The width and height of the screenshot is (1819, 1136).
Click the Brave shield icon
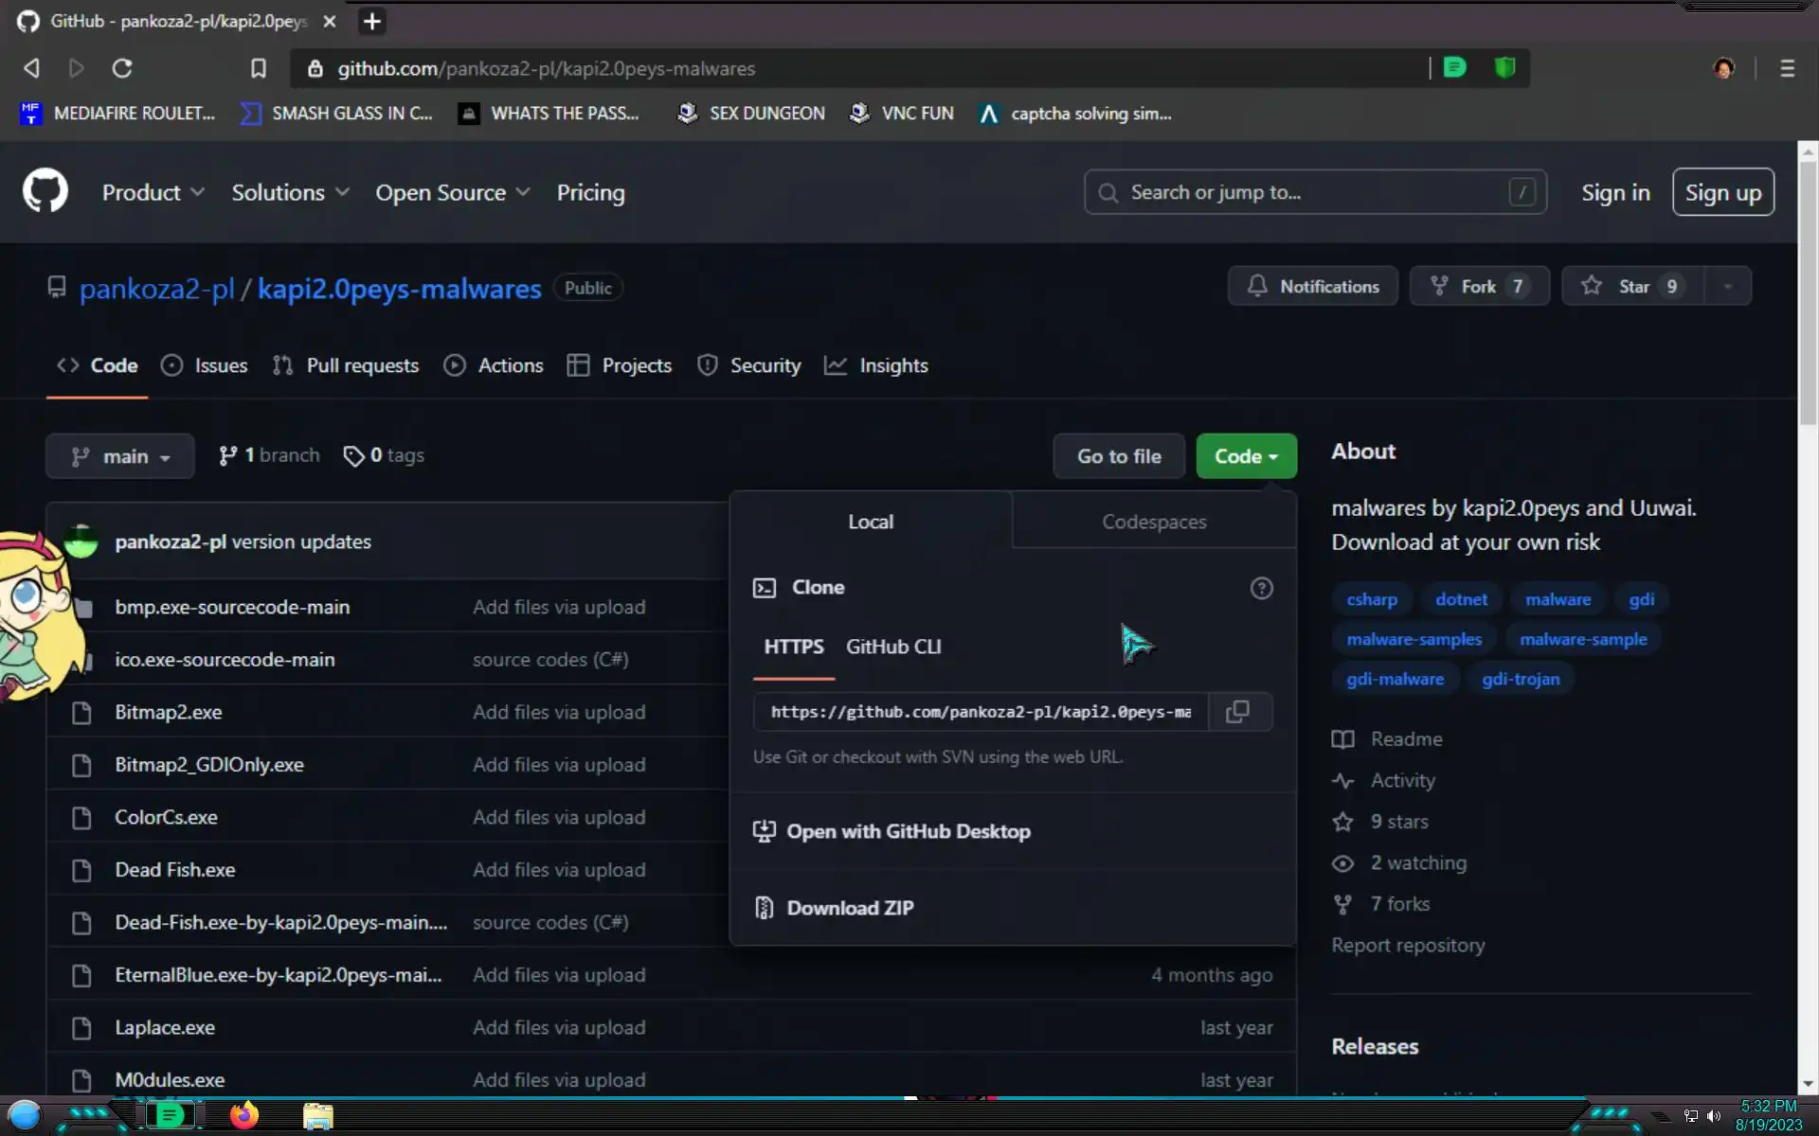coord(1504,68)
